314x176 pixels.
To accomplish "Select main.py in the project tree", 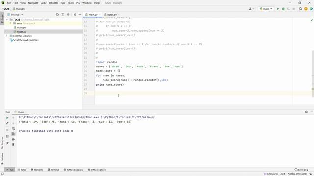I will [21, 27].
